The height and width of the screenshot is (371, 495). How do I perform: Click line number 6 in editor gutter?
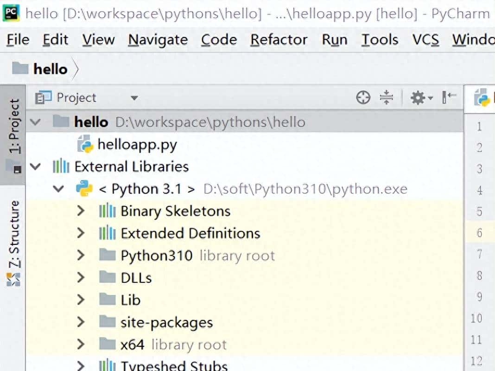479,233
